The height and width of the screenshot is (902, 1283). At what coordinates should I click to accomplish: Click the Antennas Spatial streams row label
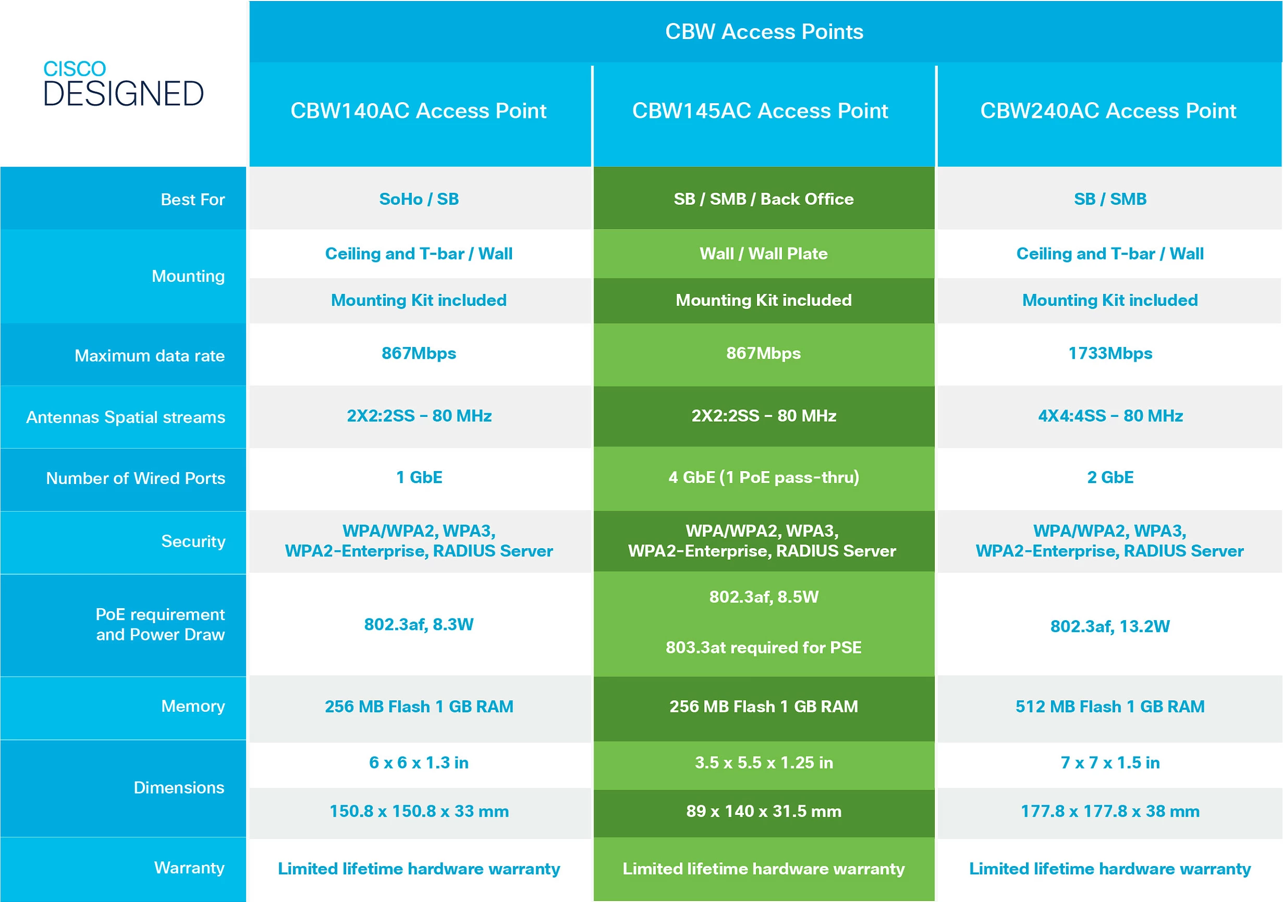pyautogui.click(x=126, y=417)
